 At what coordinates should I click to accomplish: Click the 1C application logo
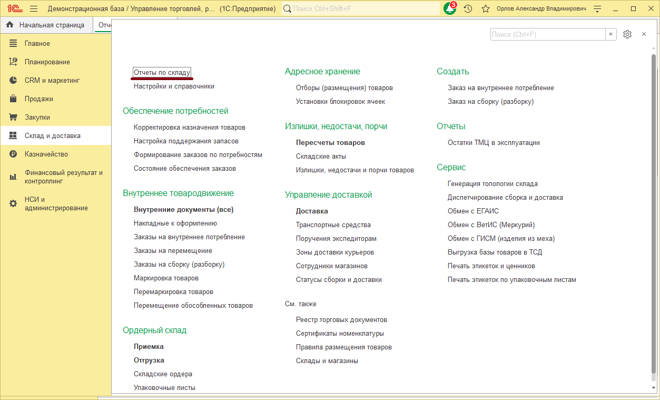[x=15, y=9]
